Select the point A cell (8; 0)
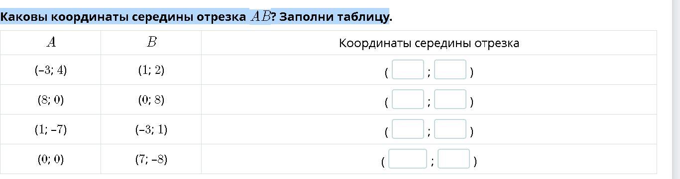This screenshot has width=680, height=179. click(51, 100)
